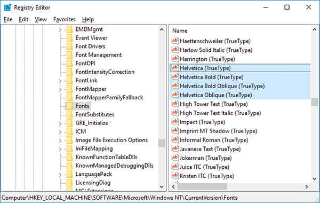
Task: Sort values by the Name column header
Action: [x=180, y=30]
